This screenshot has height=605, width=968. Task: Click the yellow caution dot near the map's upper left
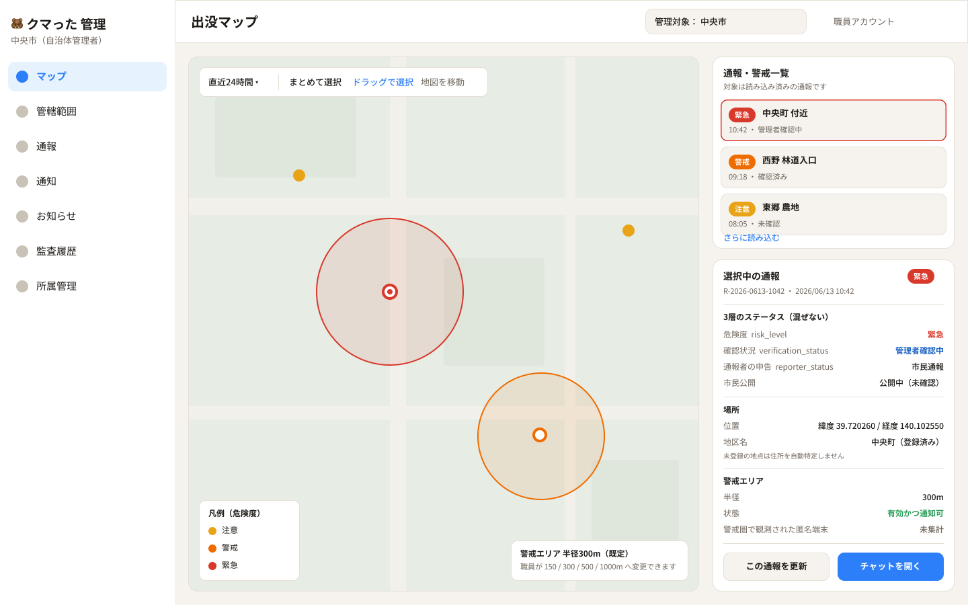pyautogui.click(x=299, y=175)
